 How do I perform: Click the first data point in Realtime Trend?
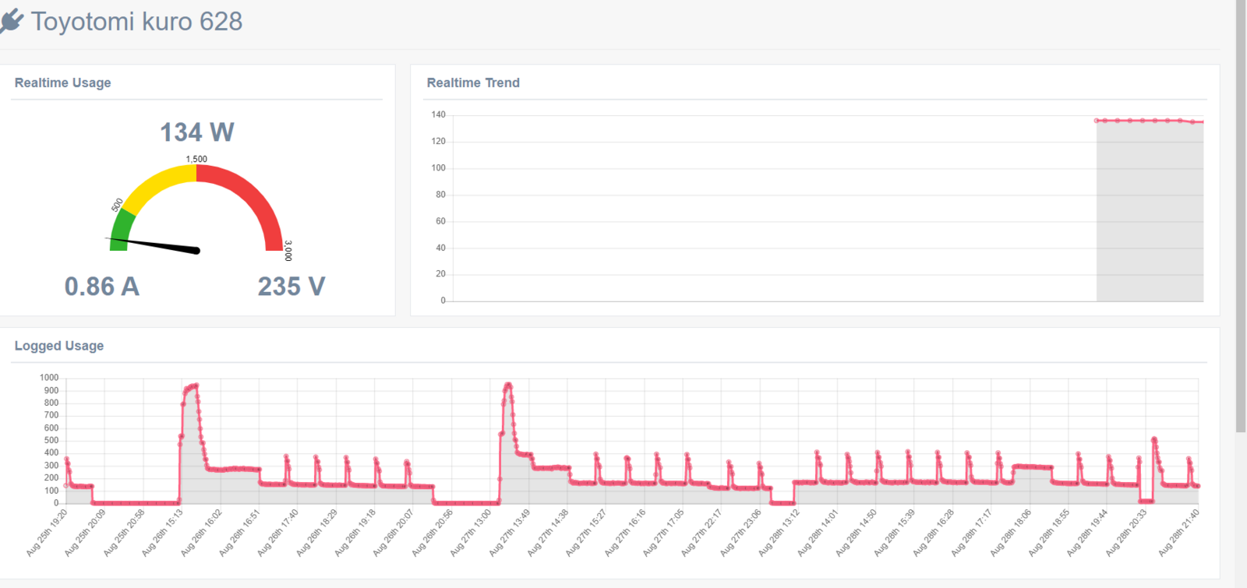tap(1097, 121)
